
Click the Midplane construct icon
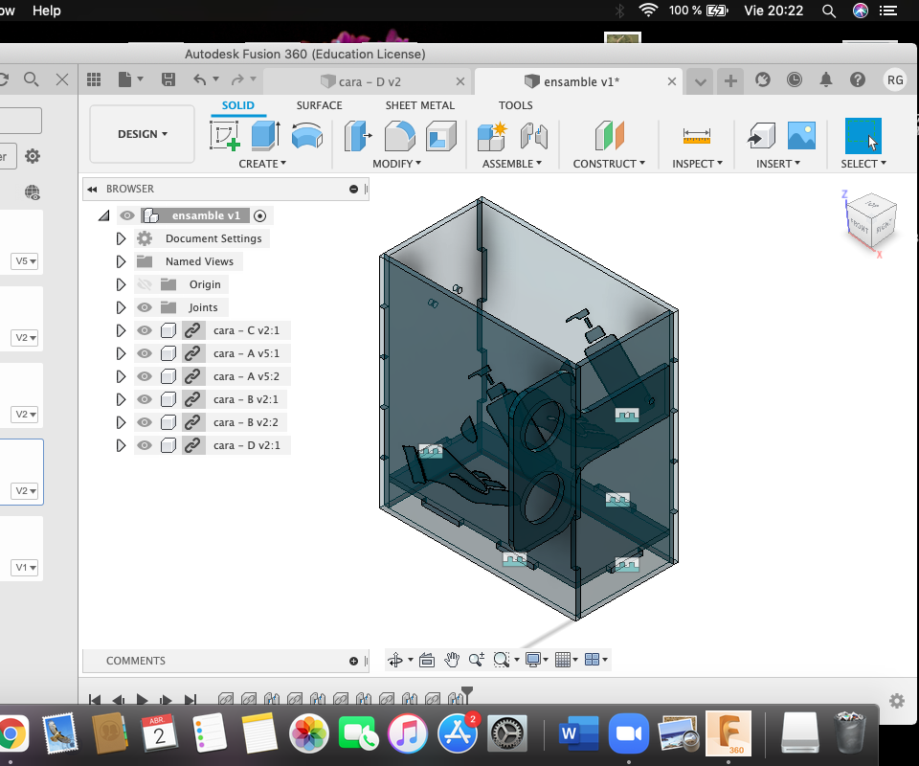click(x=610, y=135)
